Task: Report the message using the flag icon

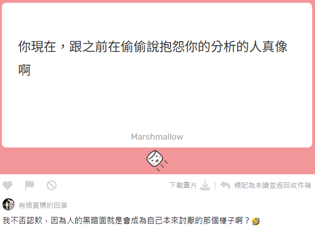Action: point(29,185)
